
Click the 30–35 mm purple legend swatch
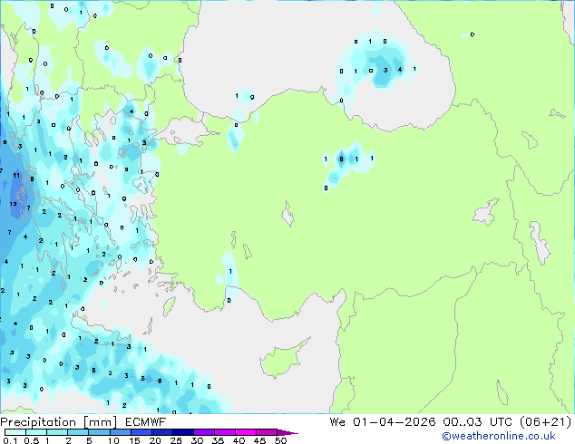click(x=203, y=432)
